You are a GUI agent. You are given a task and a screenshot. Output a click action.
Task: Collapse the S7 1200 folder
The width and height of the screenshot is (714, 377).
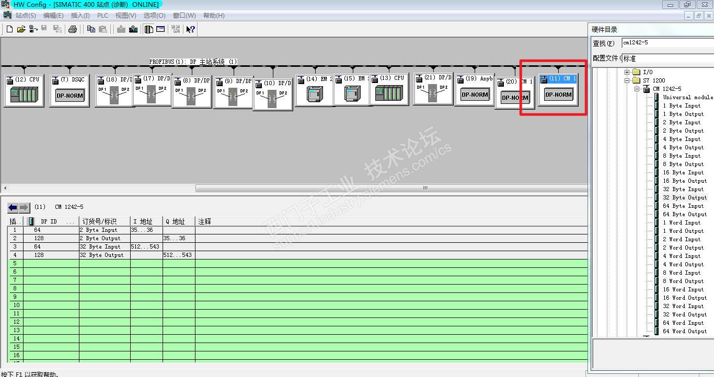(627, 80)
